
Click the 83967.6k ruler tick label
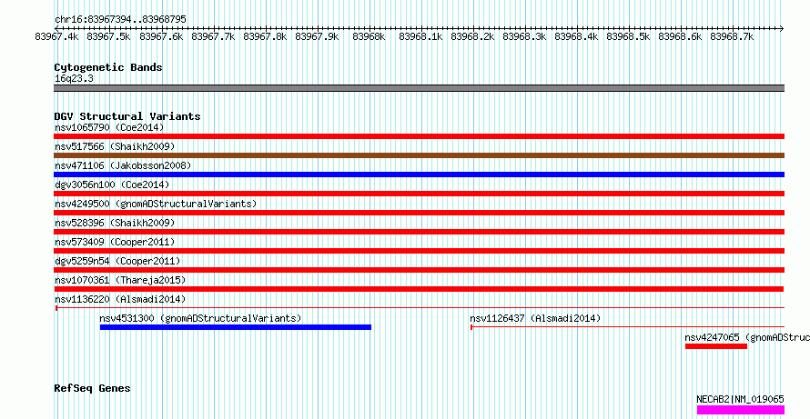tap(161, 36)
